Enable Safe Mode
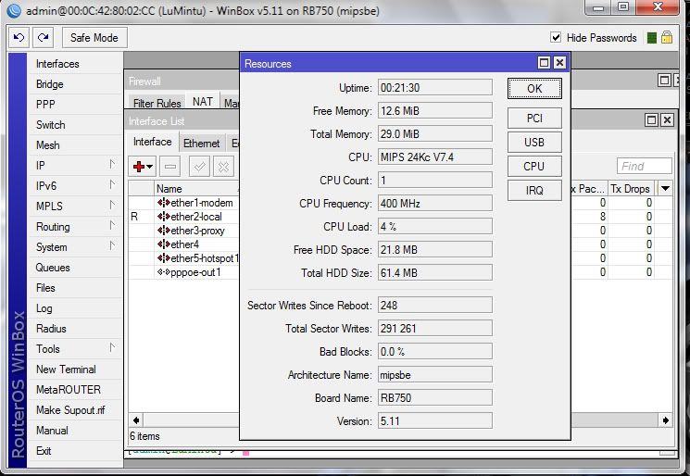This screenshot has width=690, height=476. pyautogui.click(x=94, y=38)
